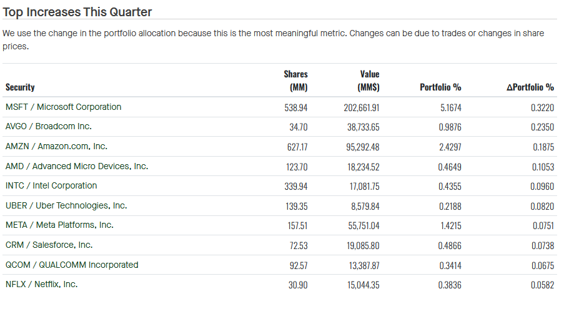This screenshot has height=309, width=564.
Task: Click the Top Increases This Quarter heading
Action: coord(77,12)
